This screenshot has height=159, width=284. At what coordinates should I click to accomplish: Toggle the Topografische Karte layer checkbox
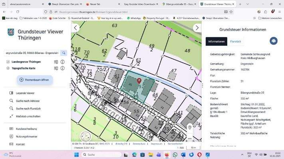point(8,68)
